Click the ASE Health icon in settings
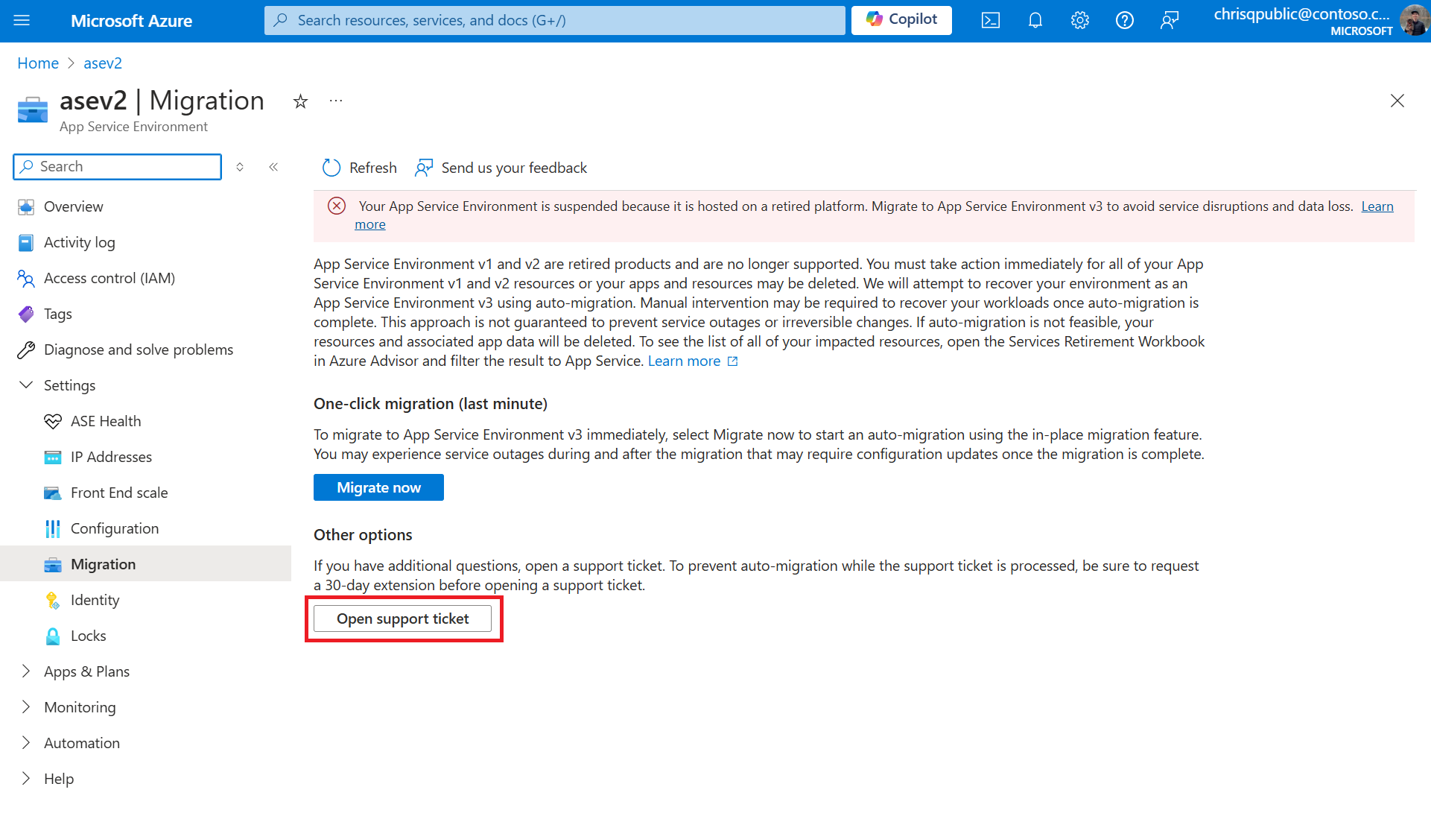 click(52, 421)
